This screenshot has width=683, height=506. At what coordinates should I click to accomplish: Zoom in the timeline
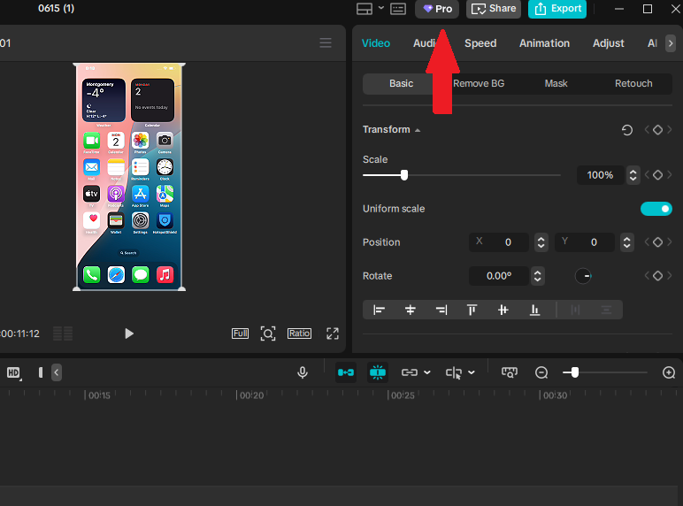669,372
